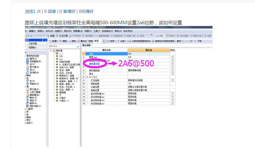Tick the 附加 checkbox for 终点底标高(m)
The image size is (255, 149).
(x=173, y=103)
